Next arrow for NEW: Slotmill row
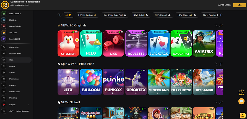Viewport: 247px width, 119px height. click(x=221, y=102)
